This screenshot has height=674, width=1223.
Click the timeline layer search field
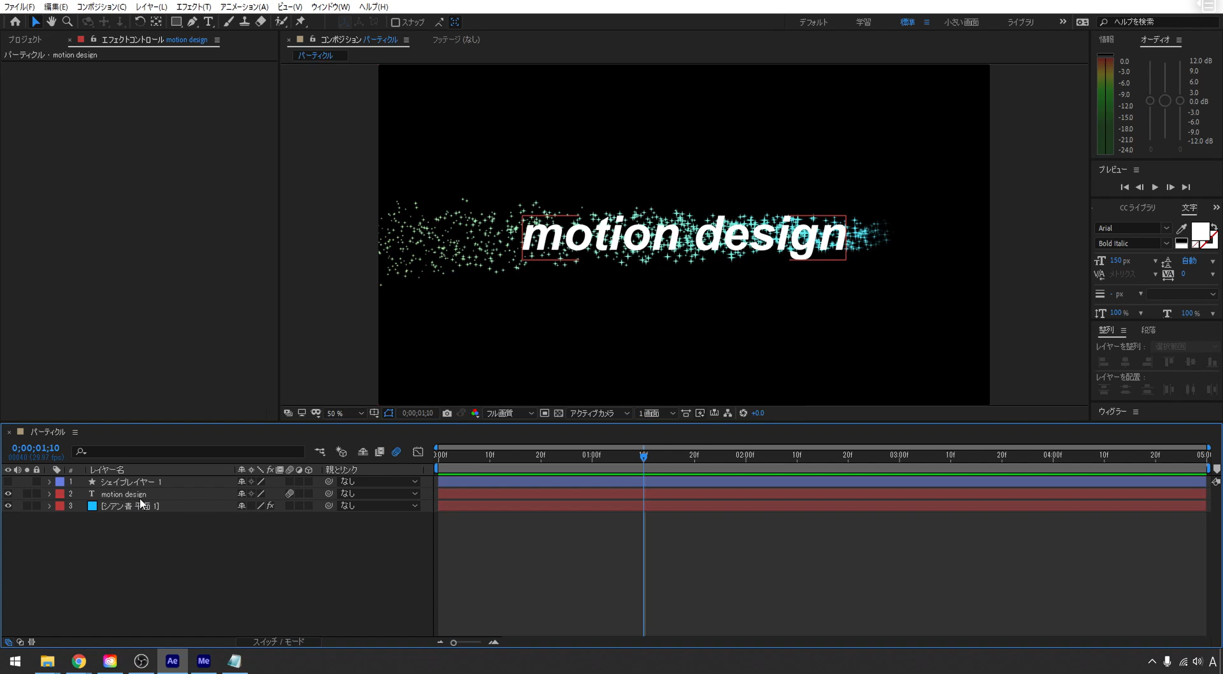click(x=188, y=451)
